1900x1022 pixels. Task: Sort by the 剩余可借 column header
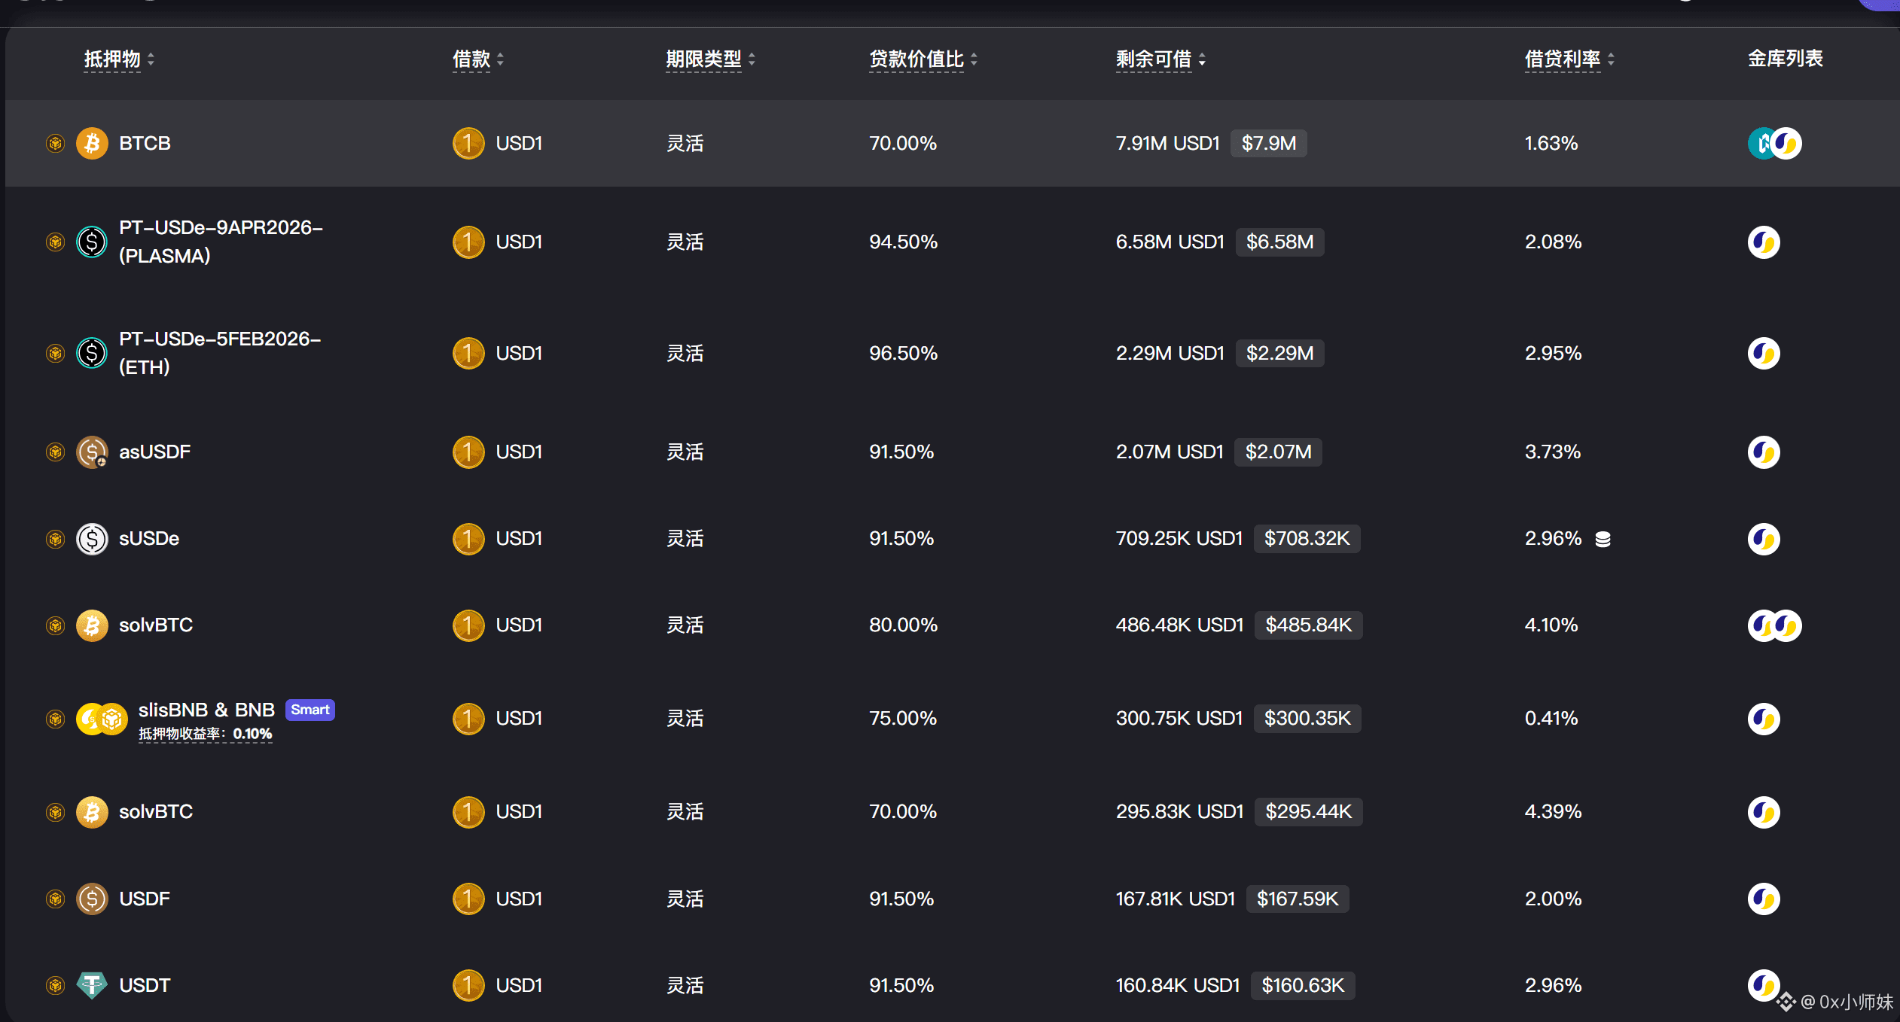[1160, 59]
